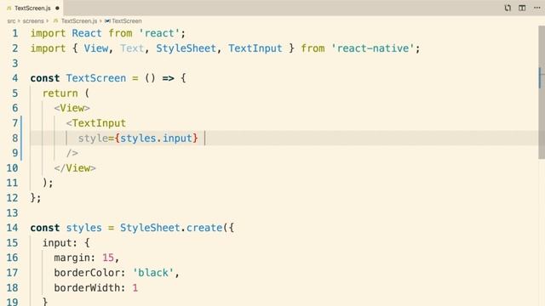The image size is (545, 306).
Task: Click the margin property name on line 16
Action: (x=72, y=258)
